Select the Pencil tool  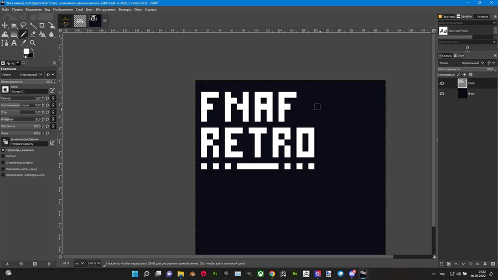23,34
